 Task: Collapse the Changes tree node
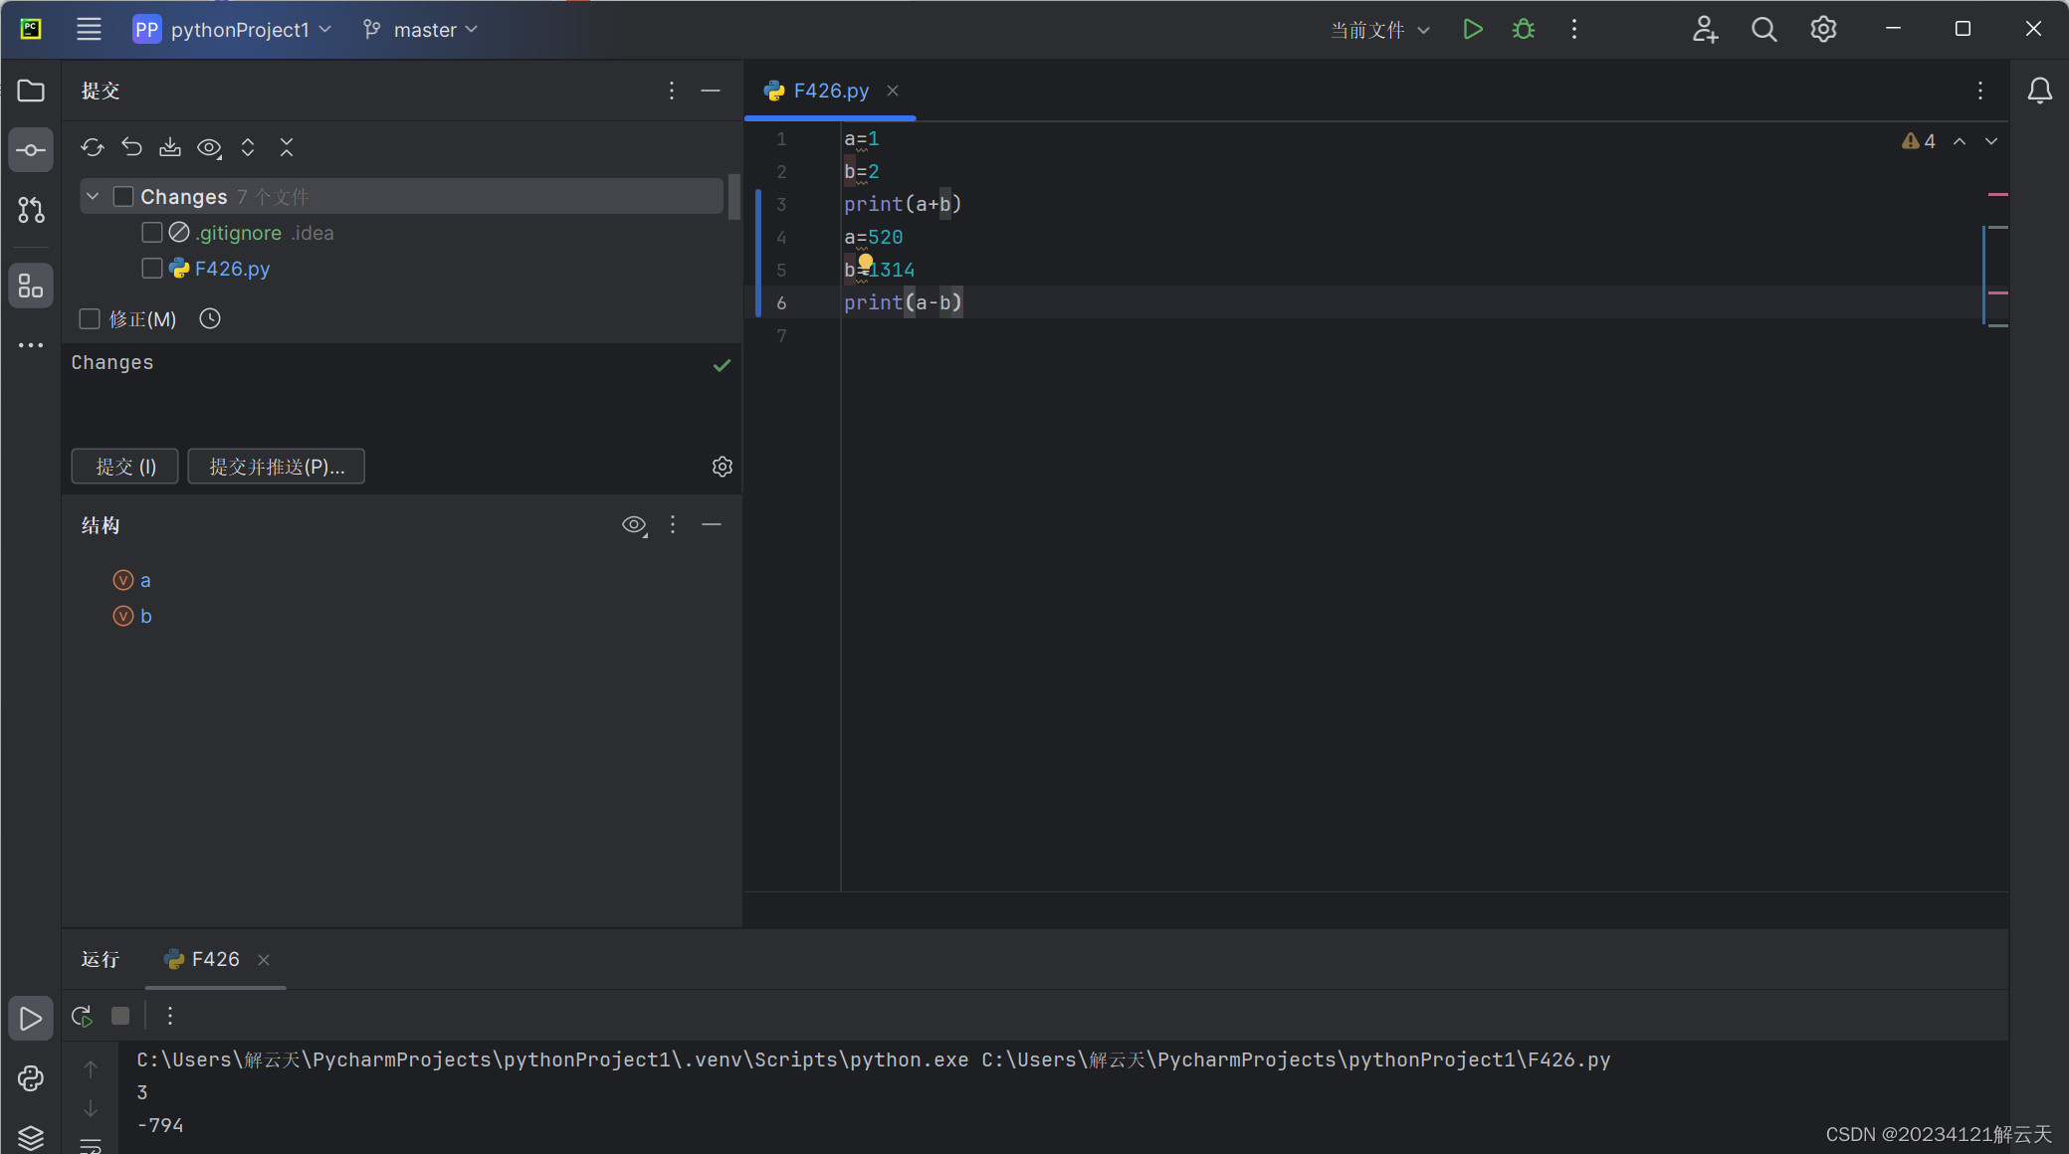click(x=93, y=197)
